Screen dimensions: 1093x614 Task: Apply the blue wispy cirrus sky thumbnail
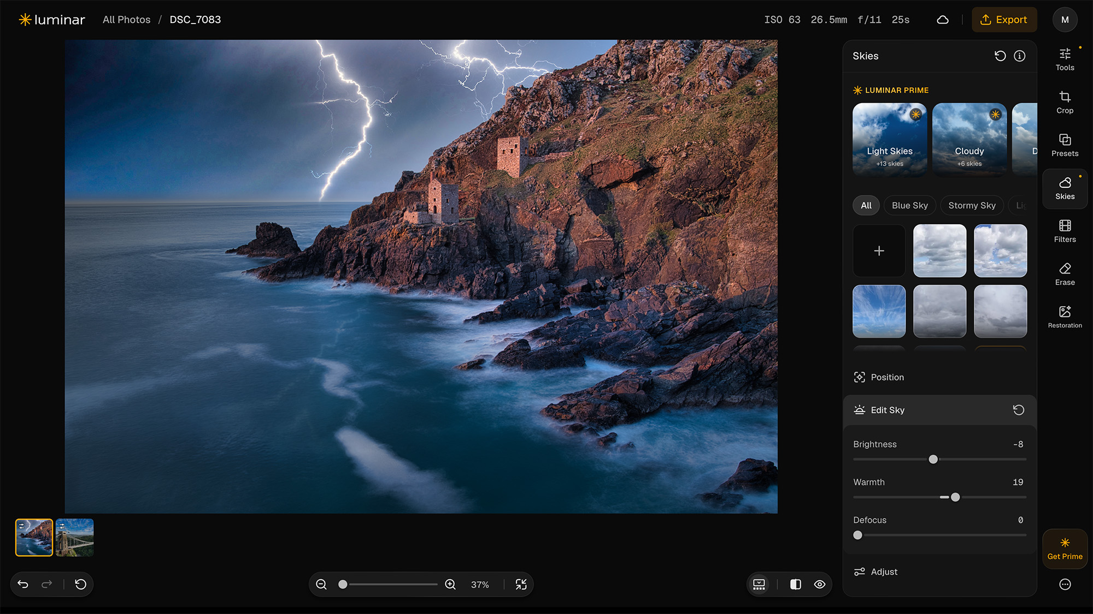[x=879, y=311]
